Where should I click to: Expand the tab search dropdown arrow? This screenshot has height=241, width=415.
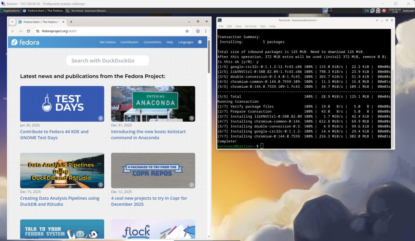[12, 21]
